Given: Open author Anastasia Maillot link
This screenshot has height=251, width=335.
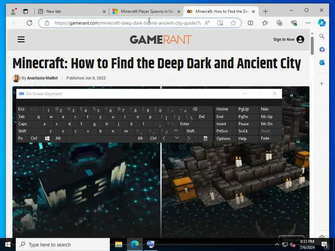Looking at the screenshot, I should click(42, 78).
